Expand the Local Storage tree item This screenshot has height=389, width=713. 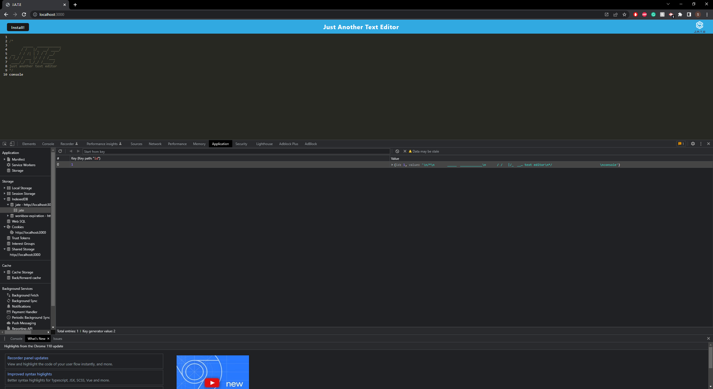(4, 188)
